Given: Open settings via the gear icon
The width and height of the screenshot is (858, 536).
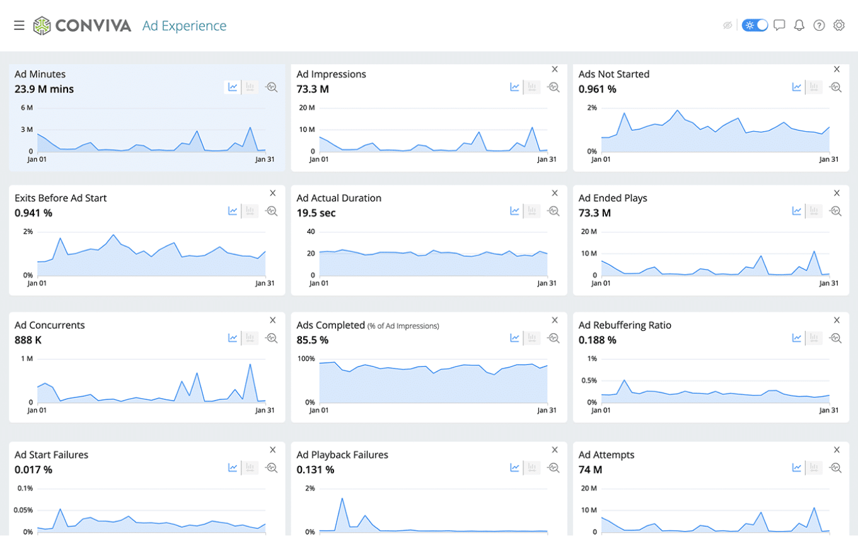Looking at the screenshot, I should (838, 25).
